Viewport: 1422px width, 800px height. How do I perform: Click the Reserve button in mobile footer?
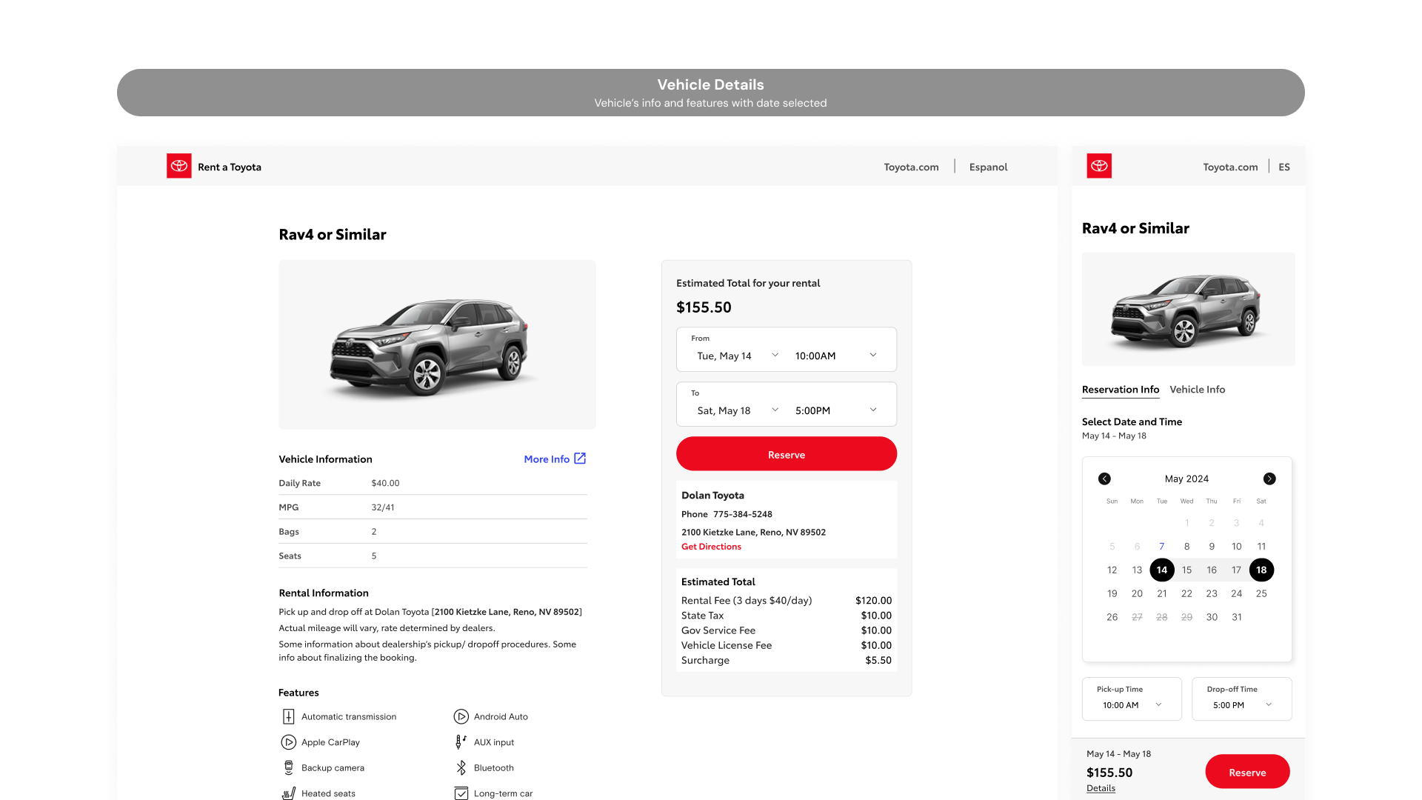point(1247,772)
